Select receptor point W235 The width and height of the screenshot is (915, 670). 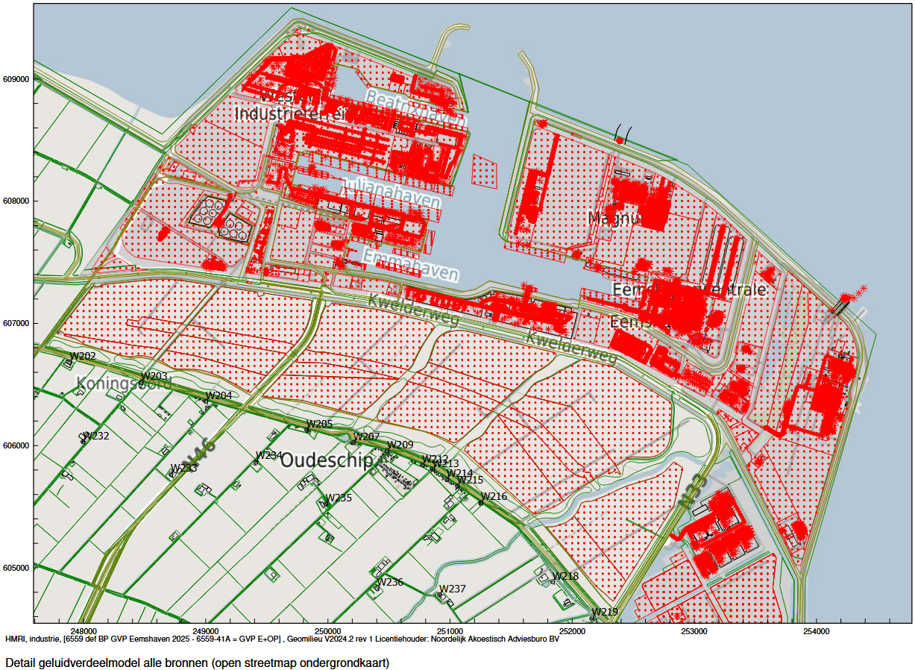tap(326, 503)
